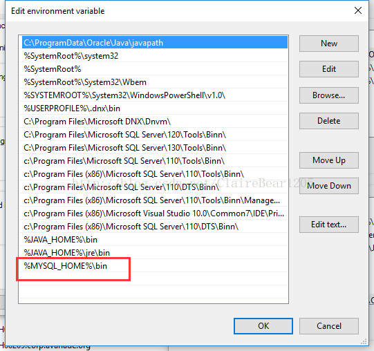Viewport: 374px width, 351px height.
Task: Select c:\Program Files\Microsoft SQL Server\110\DTS\Binn\ entry
Action: 153,187
